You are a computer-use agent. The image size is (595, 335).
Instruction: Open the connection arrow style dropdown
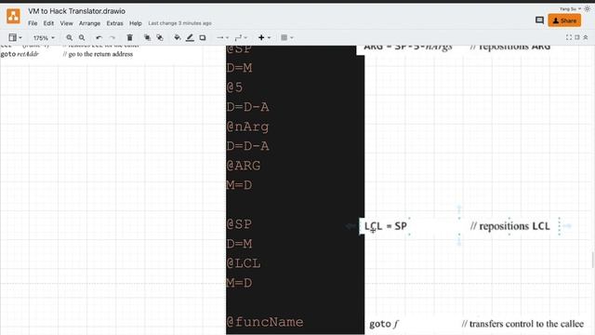point(223,37)
